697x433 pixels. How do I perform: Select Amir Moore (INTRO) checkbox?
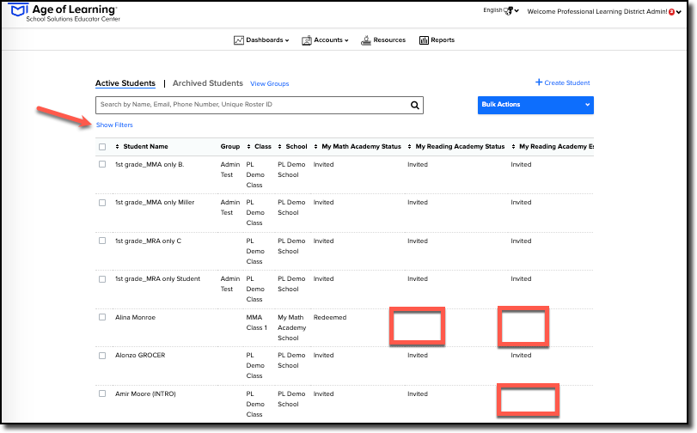click(102, 393)
